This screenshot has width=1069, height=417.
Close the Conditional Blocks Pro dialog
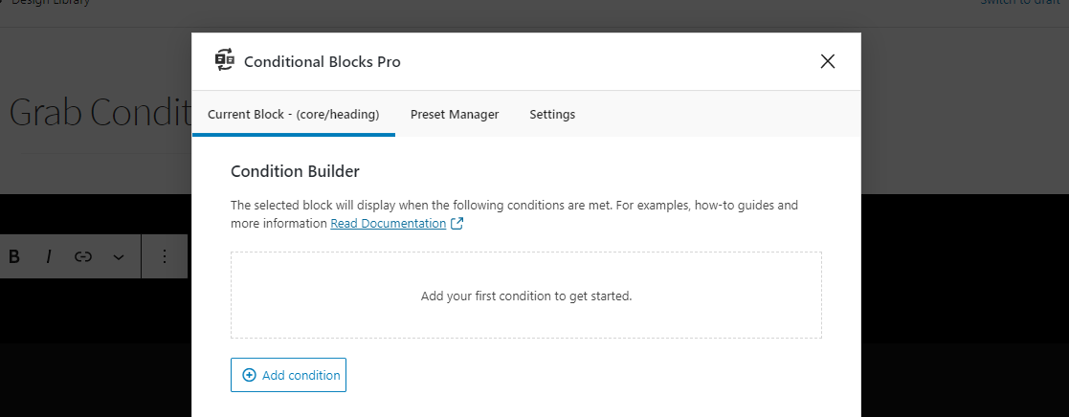click(x=828, y=61)
